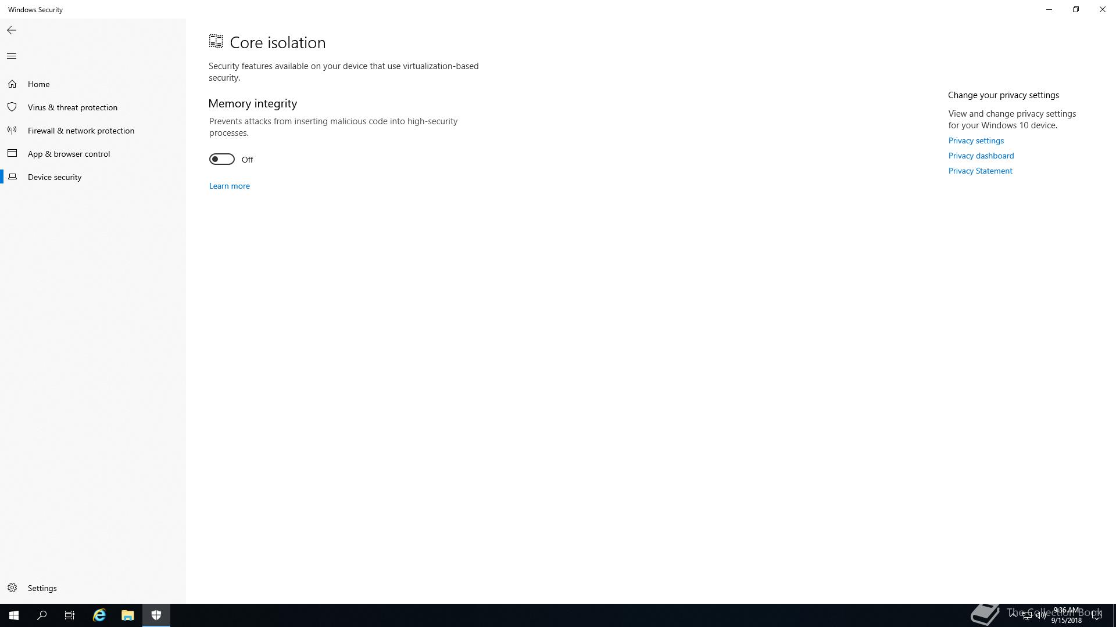Open the Action Center notifications icon

1097,615
